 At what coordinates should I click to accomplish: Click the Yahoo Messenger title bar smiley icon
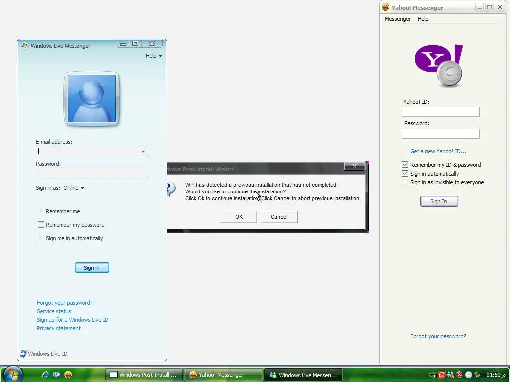click(385, 7)
